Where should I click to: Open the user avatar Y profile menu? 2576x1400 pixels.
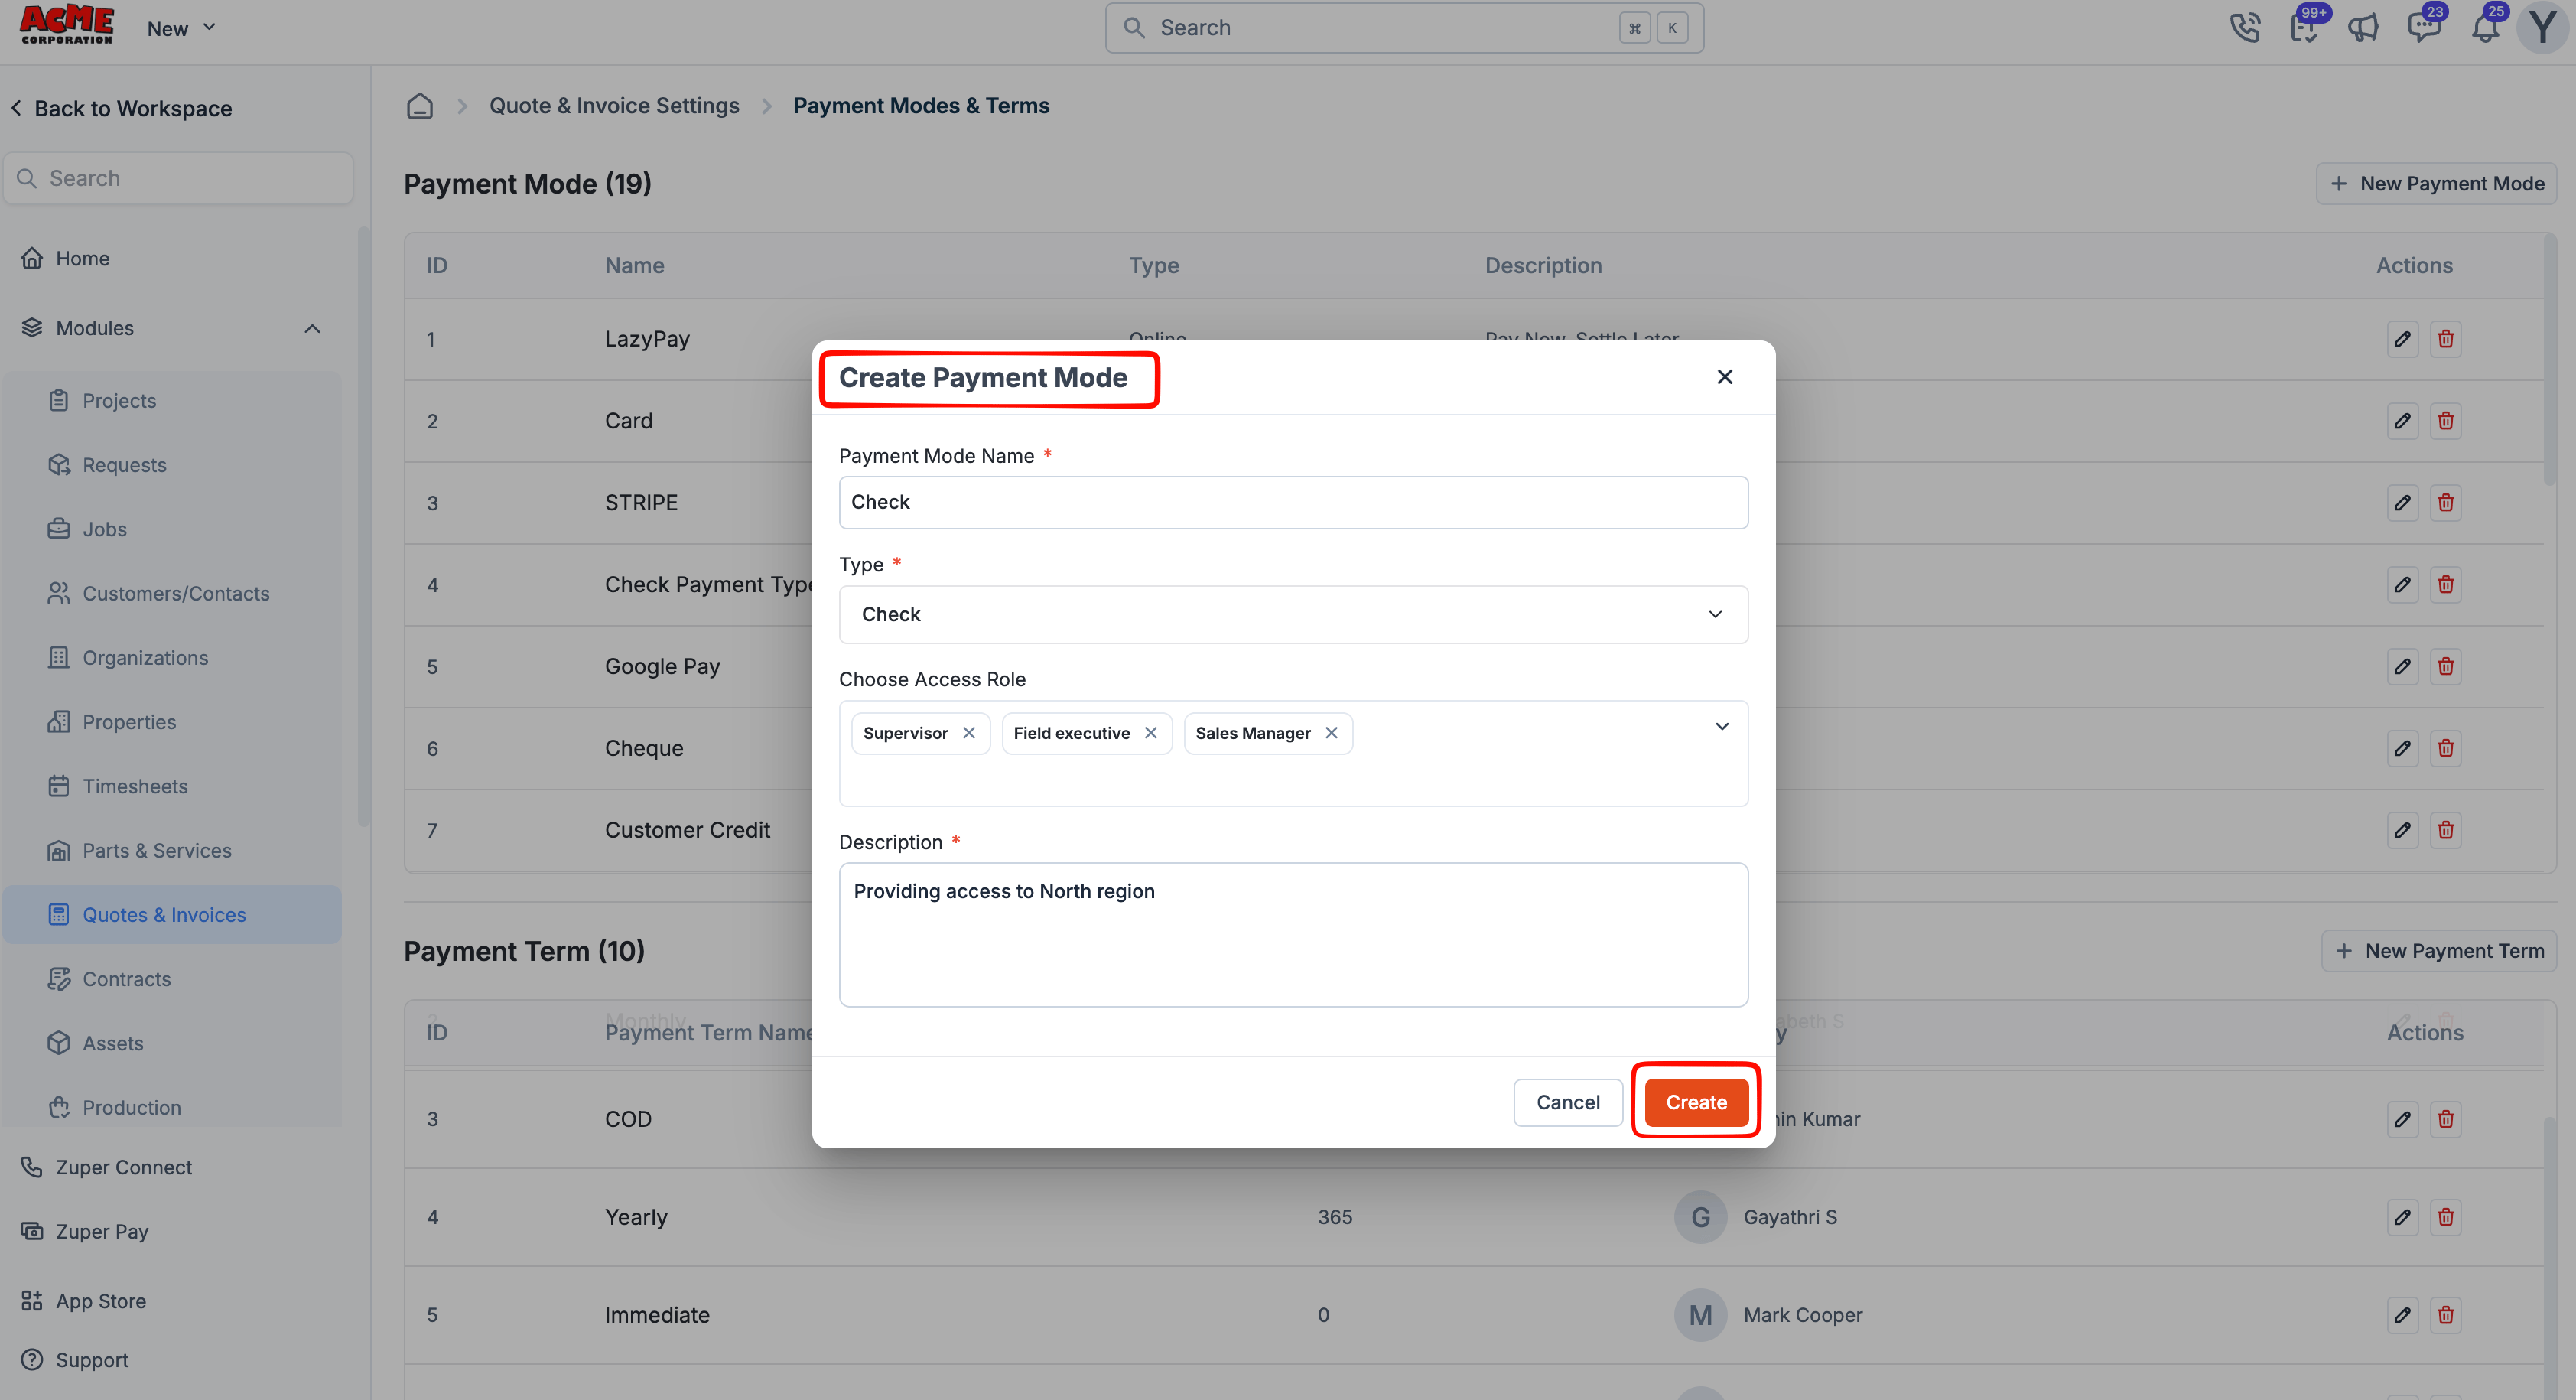(x=2543, y=28)
